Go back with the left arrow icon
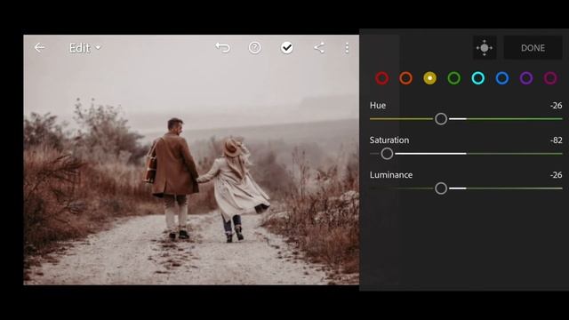 [x=39, y=47]
